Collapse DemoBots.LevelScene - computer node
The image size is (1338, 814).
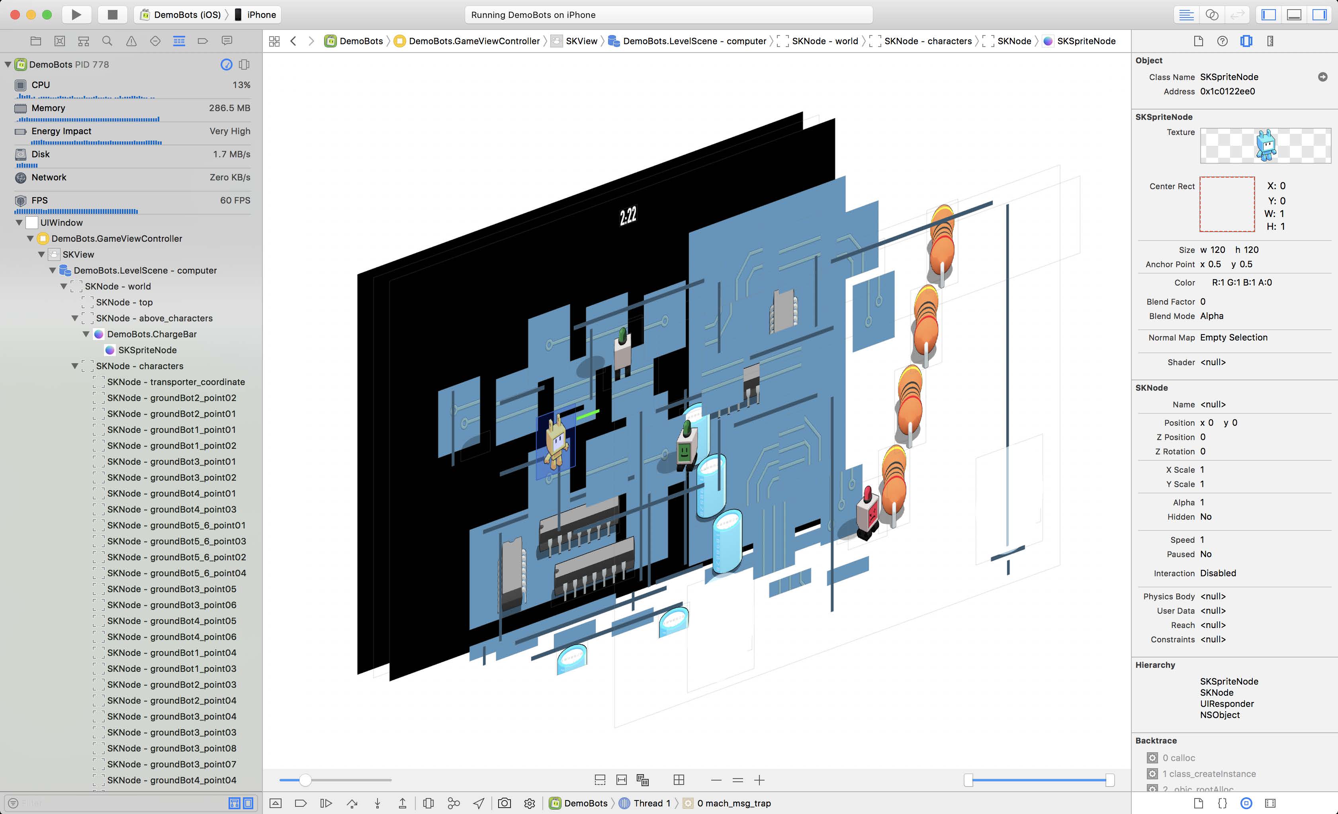[x=53, y=270]
